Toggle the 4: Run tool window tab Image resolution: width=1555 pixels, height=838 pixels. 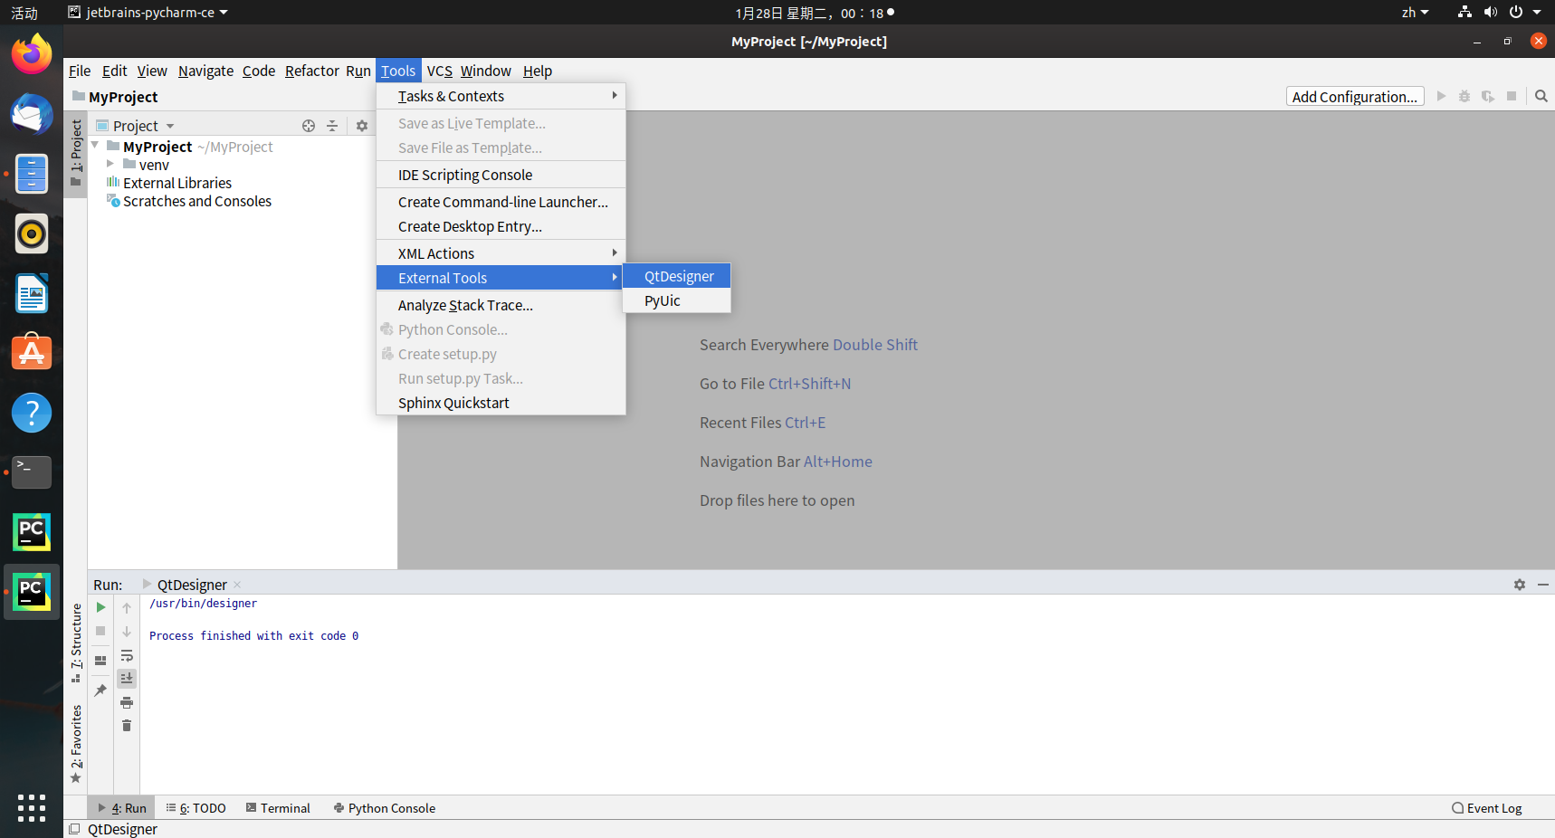(x=122, y=808)
